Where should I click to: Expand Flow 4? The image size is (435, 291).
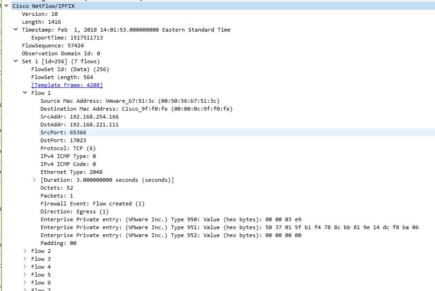click(25, 267)
